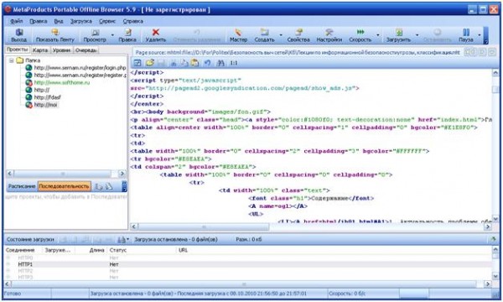
Task: Open the Файл menu
Action: coord(17,21)
